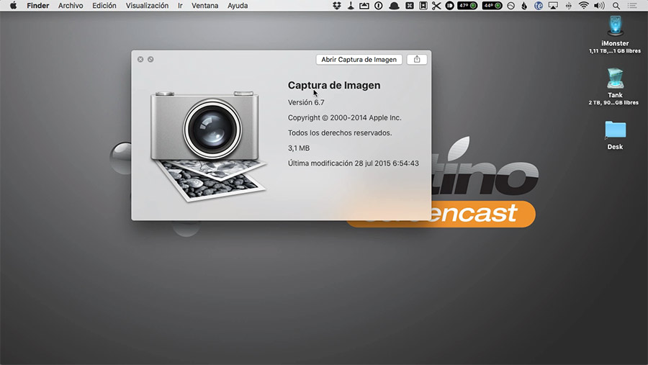The height and width of the screenshot is (365, 648).
Task: Click 'Todos los derechos reservados.' text
Action: [340, 133]
